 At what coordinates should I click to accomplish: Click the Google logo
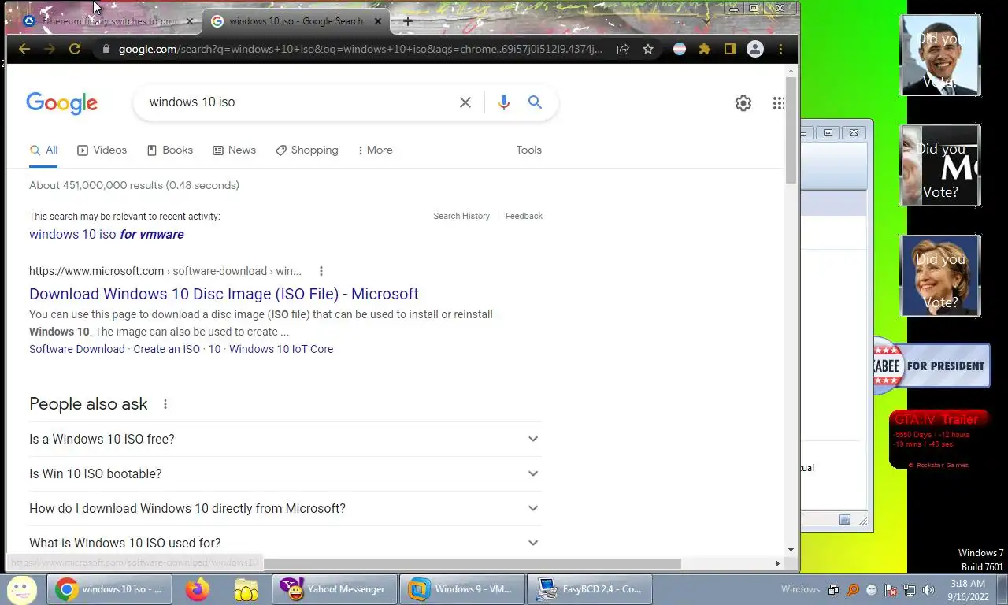pyautogui.click(x=61, y=102)
